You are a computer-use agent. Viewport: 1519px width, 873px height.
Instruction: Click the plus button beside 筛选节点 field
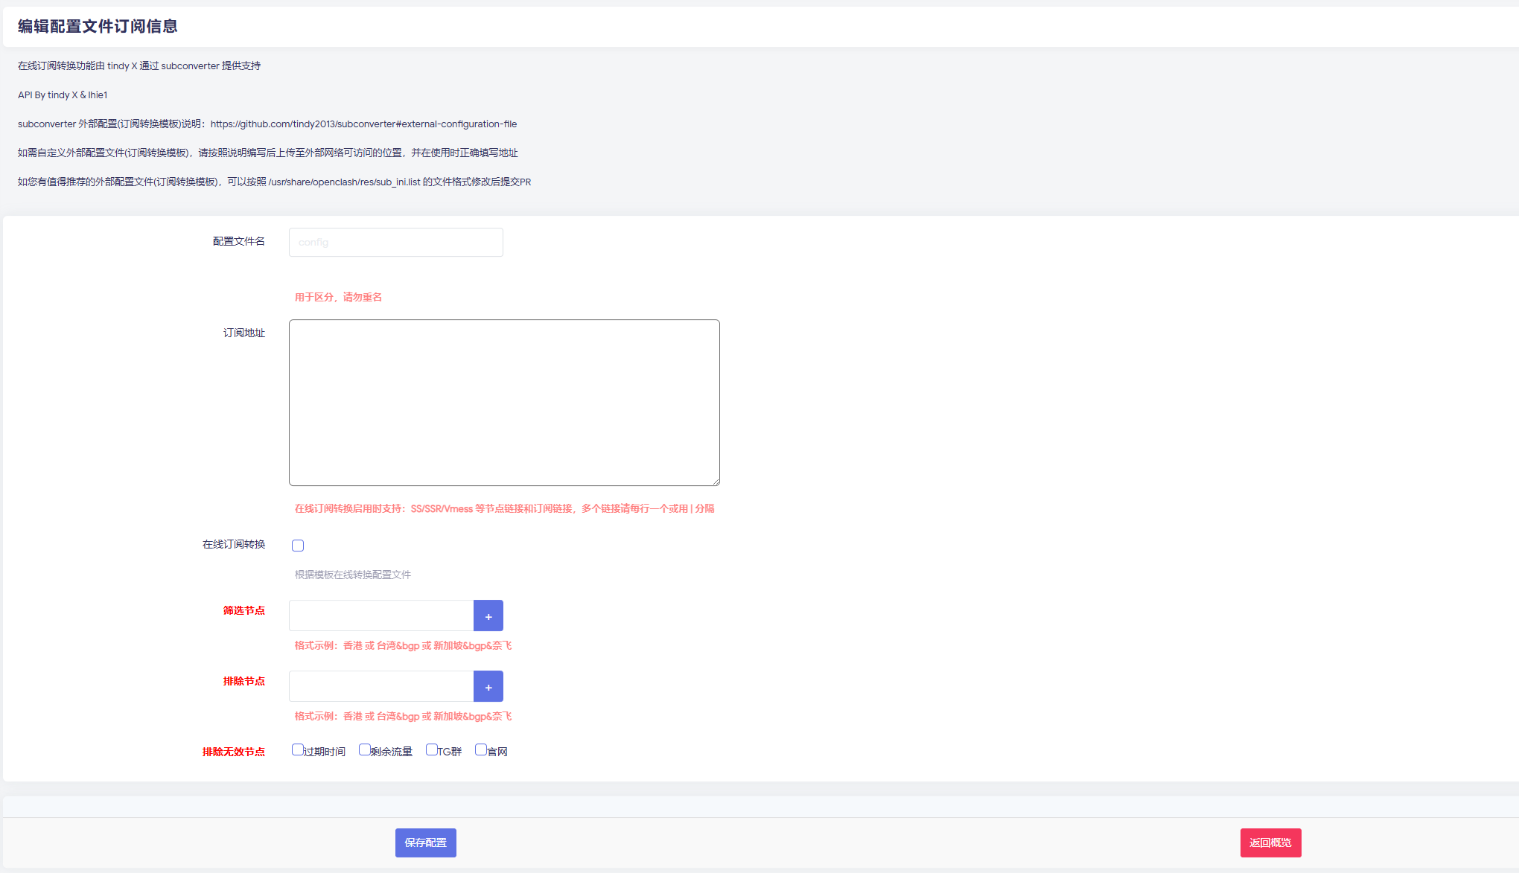coord(488,615)
